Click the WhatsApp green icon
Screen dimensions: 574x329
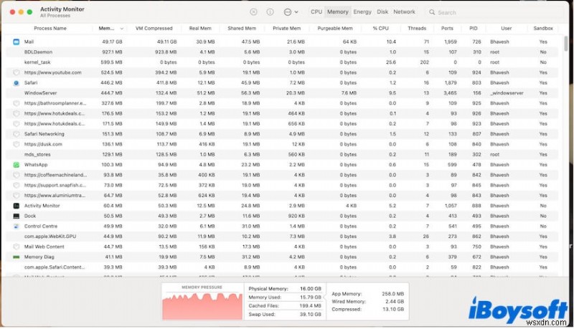pyautogui.click(x=16, y=165)
